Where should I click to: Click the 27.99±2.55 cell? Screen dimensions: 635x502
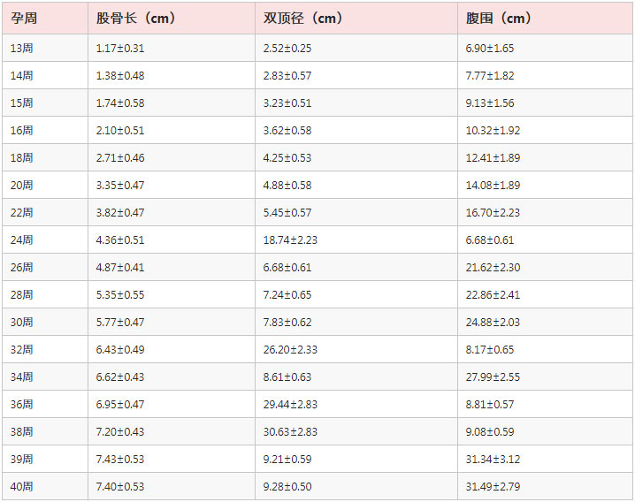coord(493,377)
